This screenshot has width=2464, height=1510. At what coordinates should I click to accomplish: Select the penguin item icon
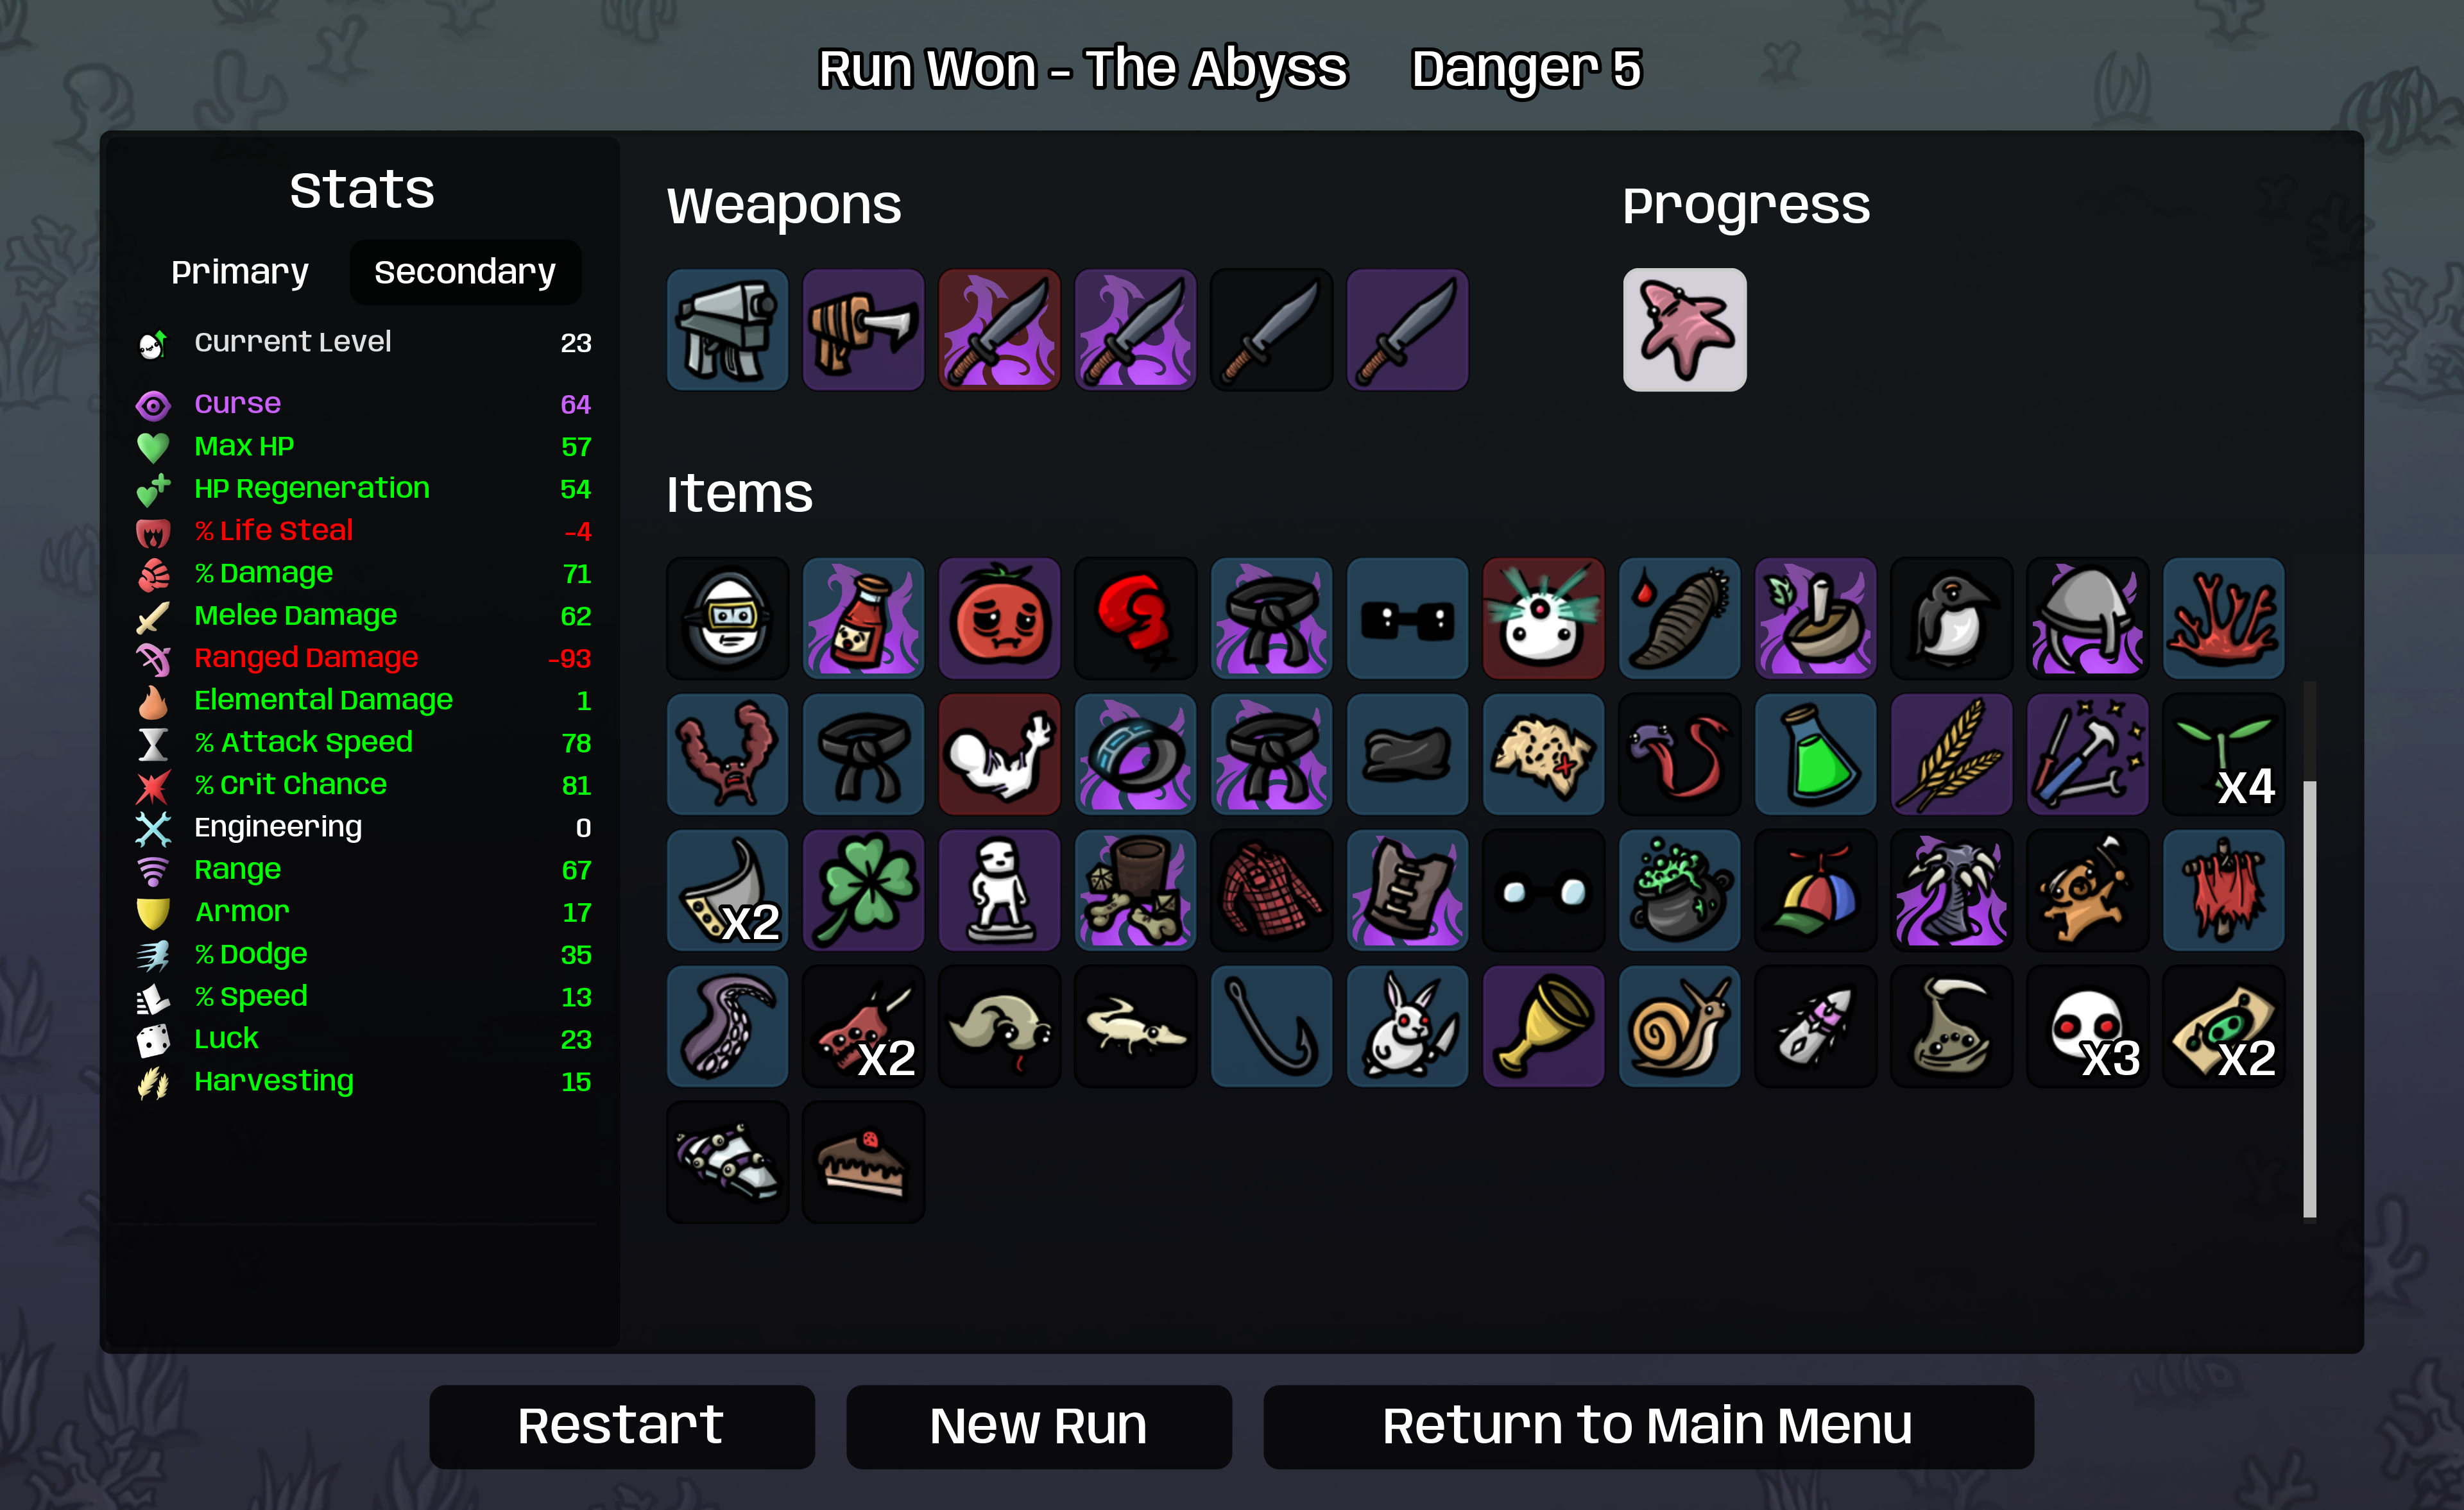[x=1951, y=618]
